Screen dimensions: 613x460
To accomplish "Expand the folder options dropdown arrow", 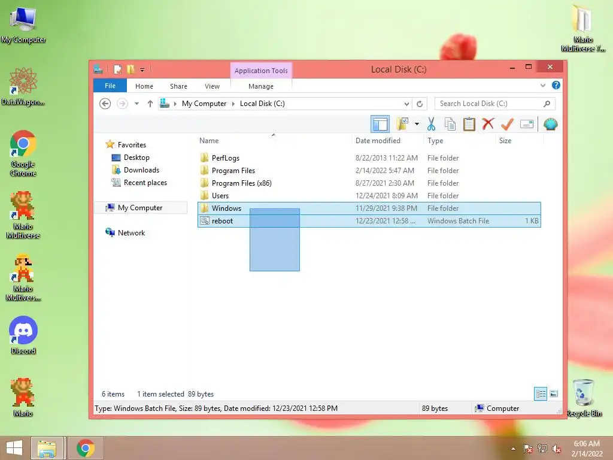I will click(x=417, y=125).
